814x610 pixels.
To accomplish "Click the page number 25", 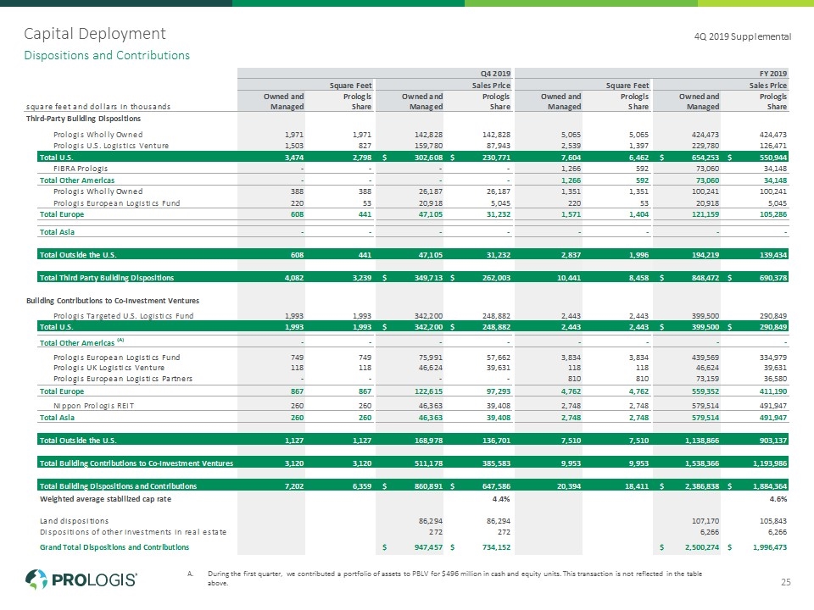I will pos(786,583).
